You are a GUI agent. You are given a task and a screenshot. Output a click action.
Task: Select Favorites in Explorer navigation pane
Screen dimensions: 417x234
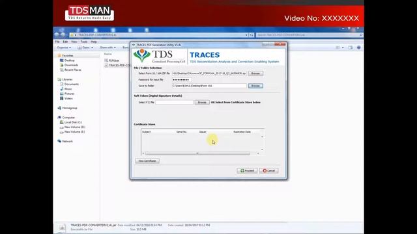click(68, 55)
